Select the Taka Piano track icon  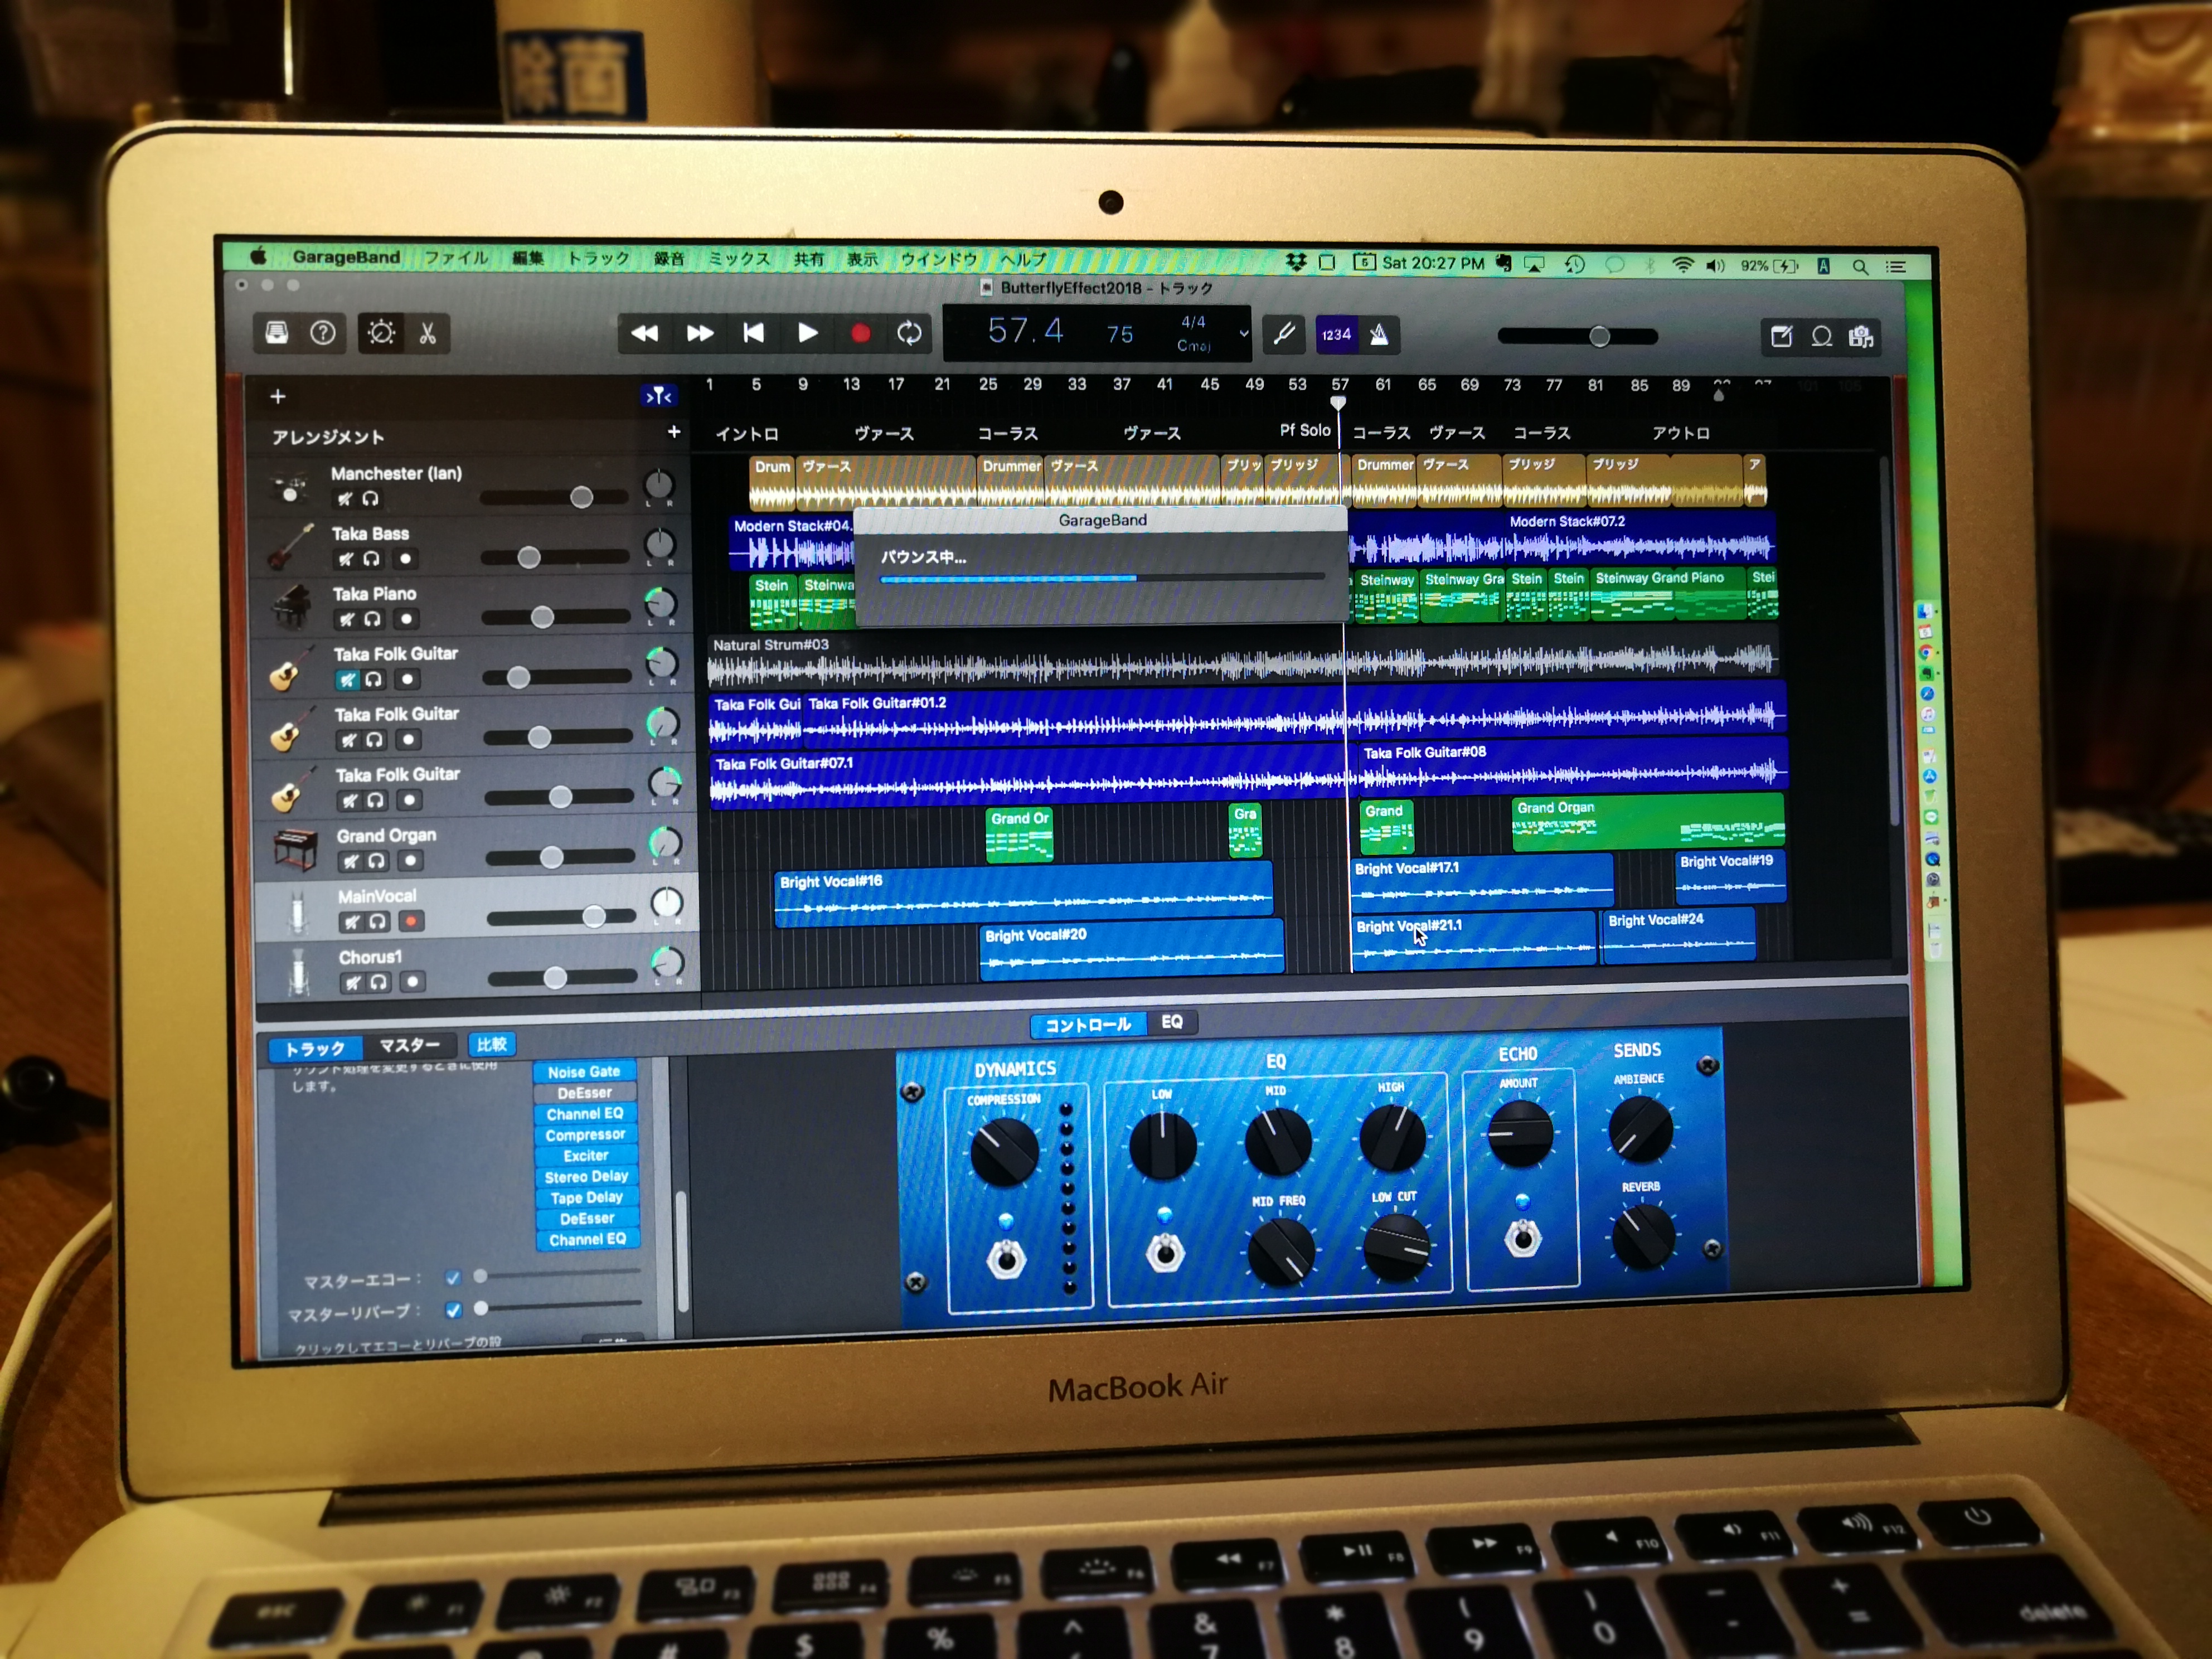coord(291,606)
